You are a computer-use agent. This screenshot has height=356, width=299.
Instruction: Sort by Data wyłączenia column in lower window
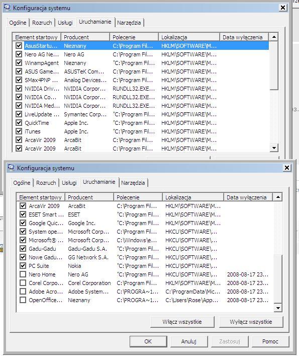click(248, 197)
